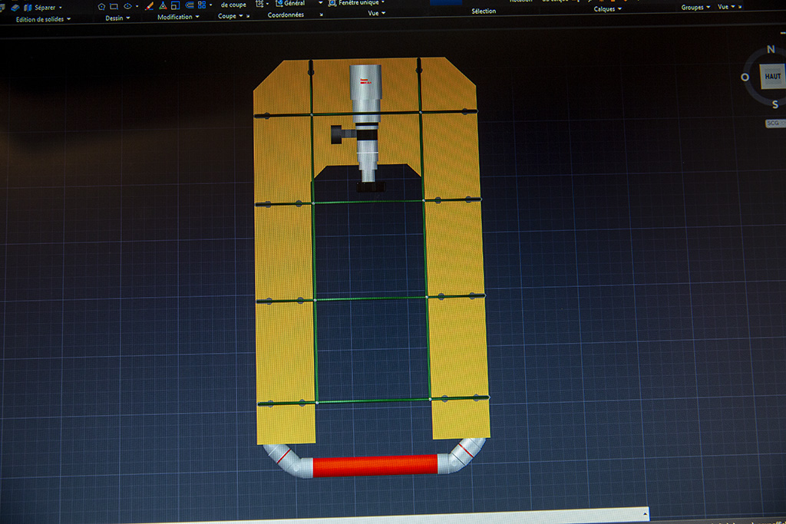
Task: Click the scale squares tool icon
Action: pyautogui.click(x=176, y=5)
